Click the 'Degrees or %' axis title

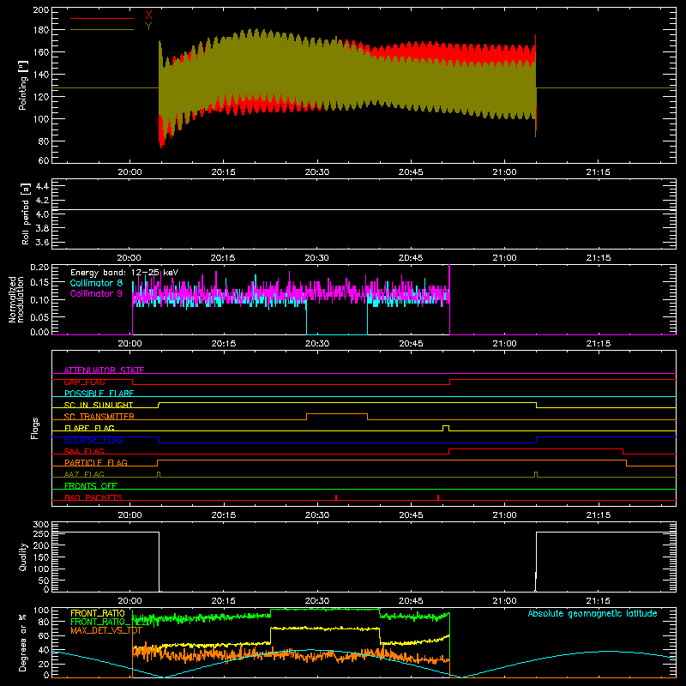pyautogui.click(x=23, y=642)
